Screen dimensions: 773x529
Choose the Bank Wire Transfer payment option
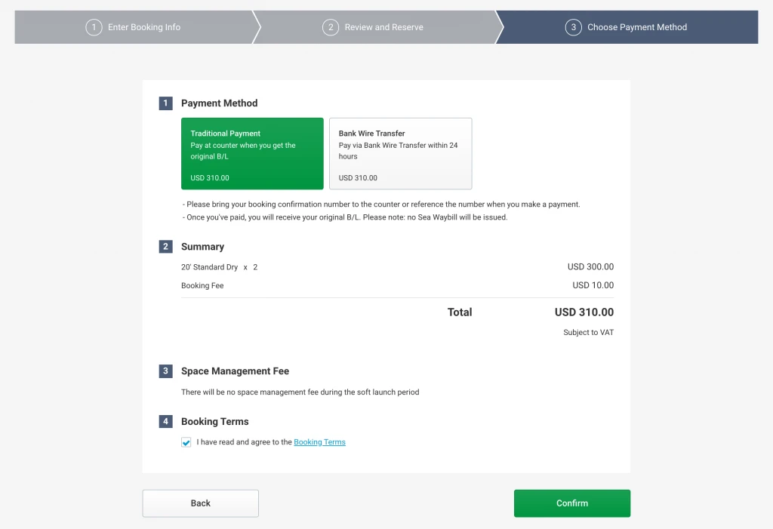tap(400, 153)
